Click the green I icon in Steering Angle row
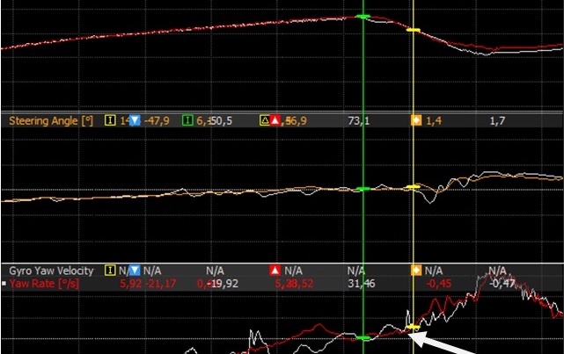Image resolution: width=564 pixels, height=354 pixels. pyautogui.click(x=187, y=120)
